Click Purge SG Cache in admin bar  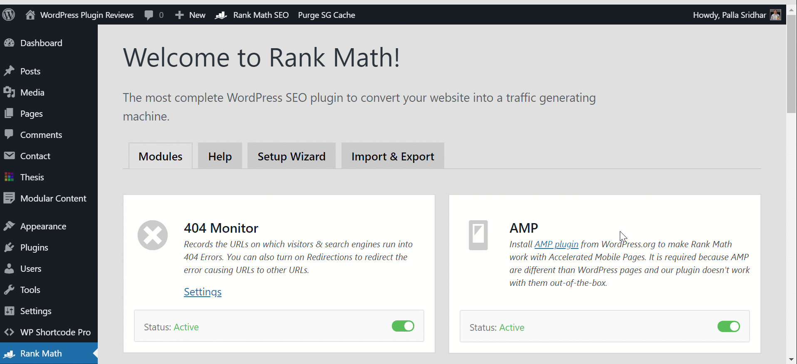326,15
